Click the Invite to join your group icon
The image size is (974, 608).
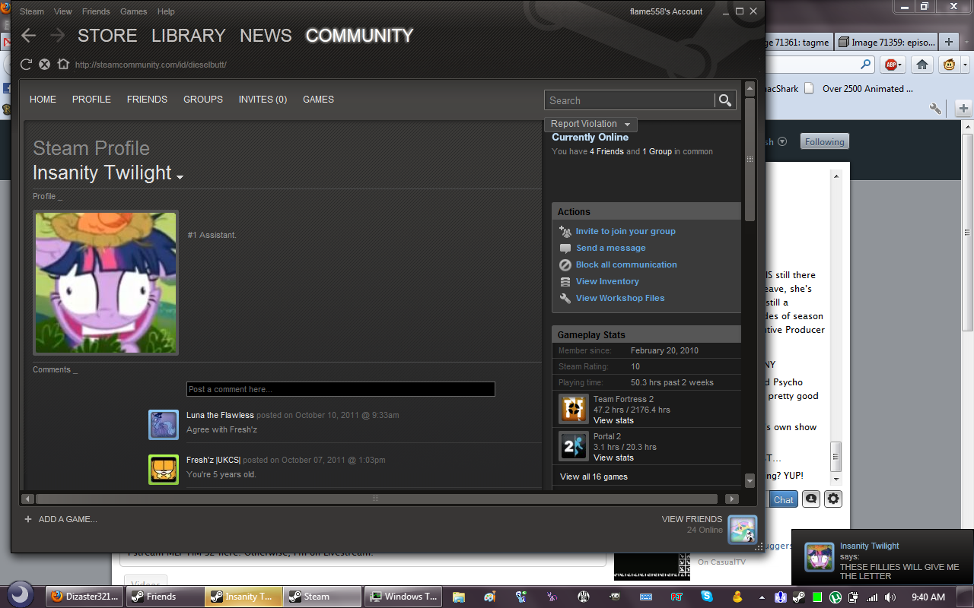click(565, 232)
